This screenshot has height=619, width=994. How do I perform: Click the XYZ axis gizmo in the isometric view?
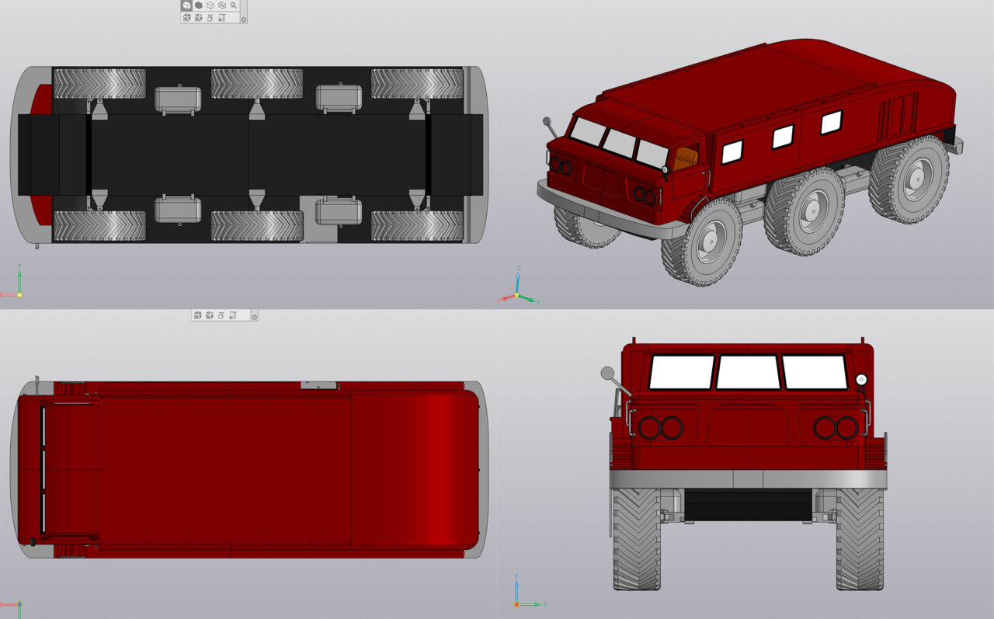518,295
